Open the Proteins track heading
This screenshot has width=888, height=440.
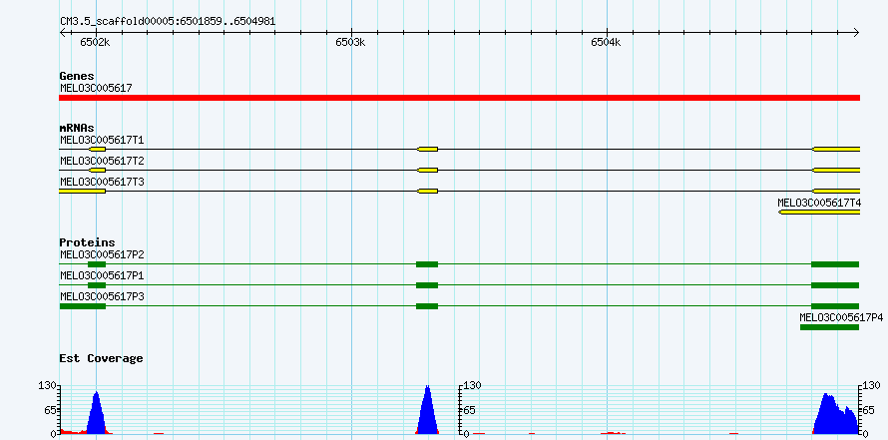point(87,242)
